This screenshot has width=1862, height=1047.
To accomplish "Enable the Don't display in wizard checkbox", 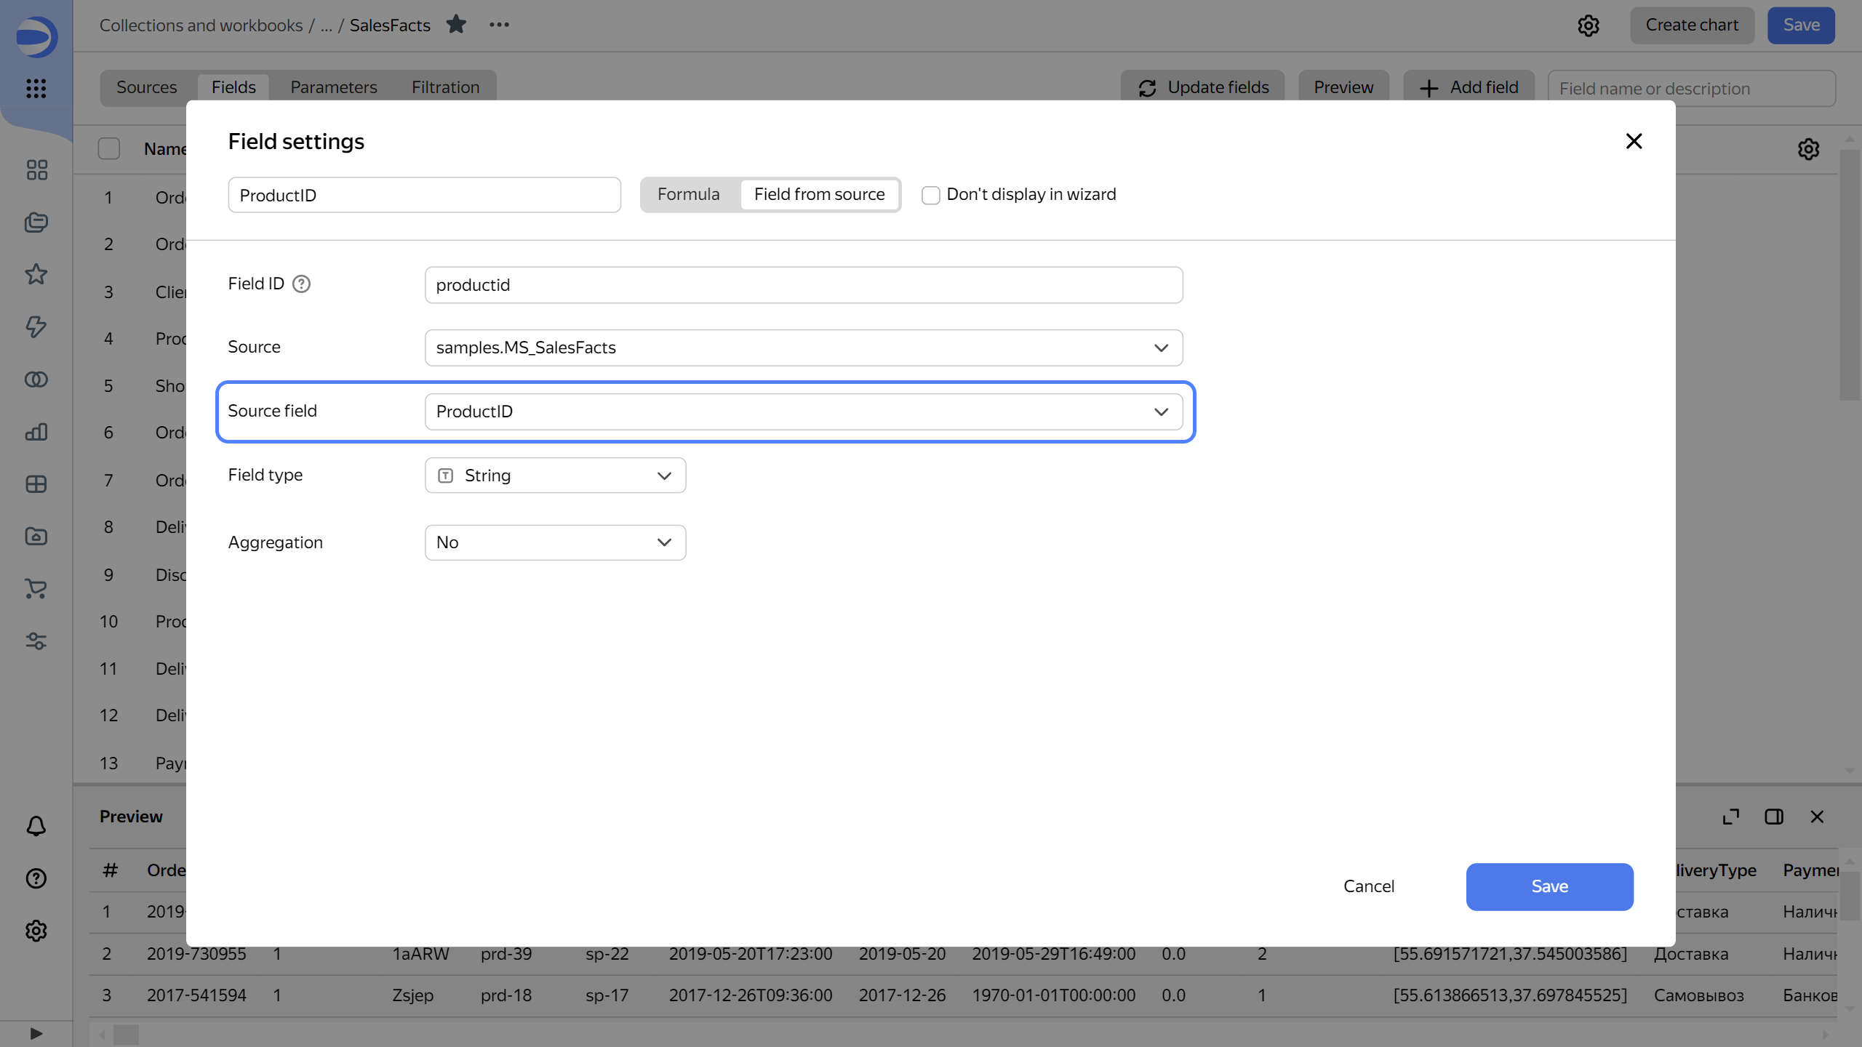I will pyautogui.click(x=931, y=195).
